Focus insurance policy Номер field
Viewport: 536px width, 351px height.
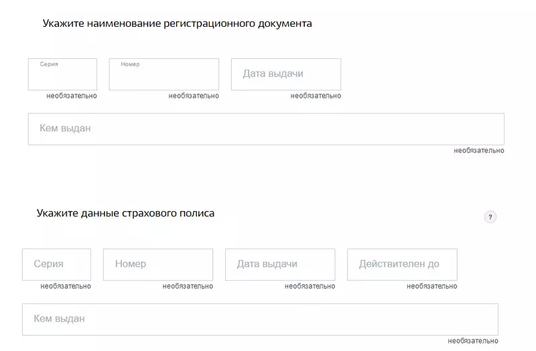point(158,265)
